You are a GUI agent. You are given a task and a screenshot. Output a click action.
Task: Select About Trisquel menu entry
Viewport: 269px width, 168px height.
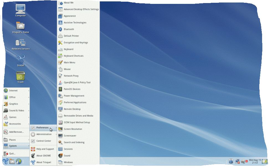[43, 162]
